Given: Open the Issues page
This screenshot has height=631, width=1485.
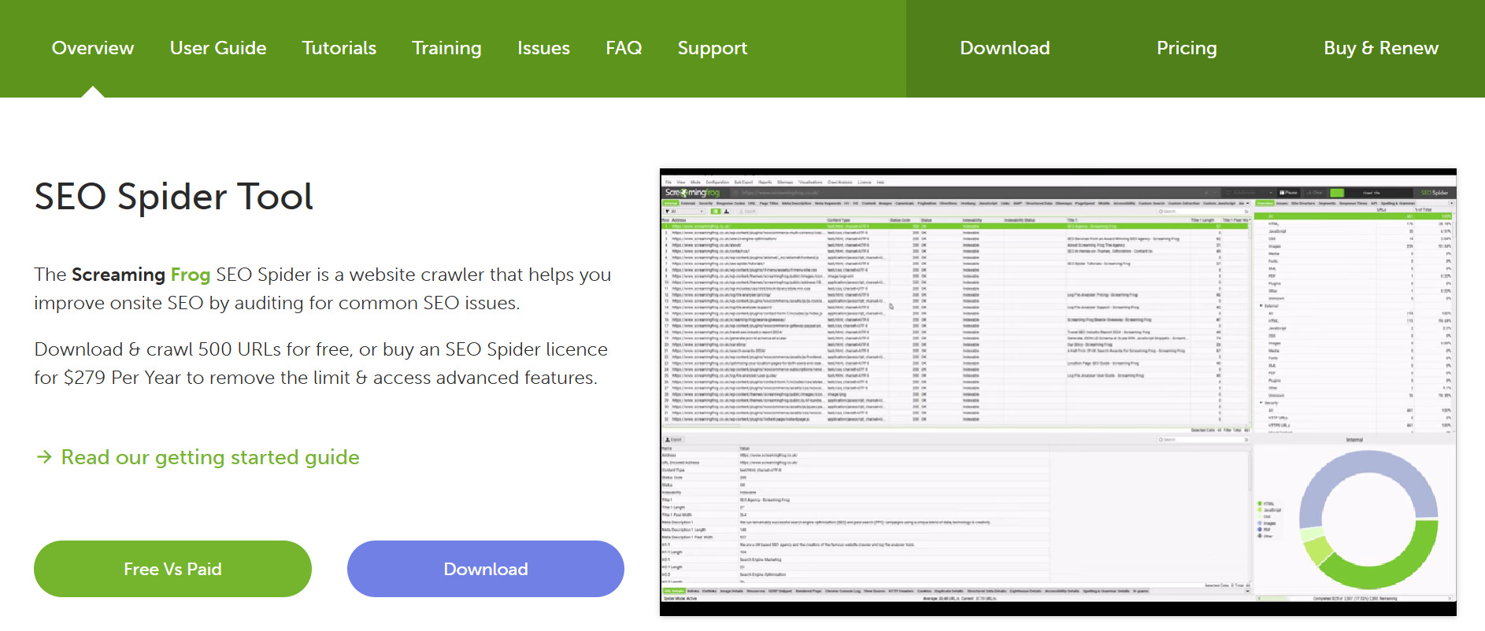Looking at the screenshot, I should [x=543, y=48].
